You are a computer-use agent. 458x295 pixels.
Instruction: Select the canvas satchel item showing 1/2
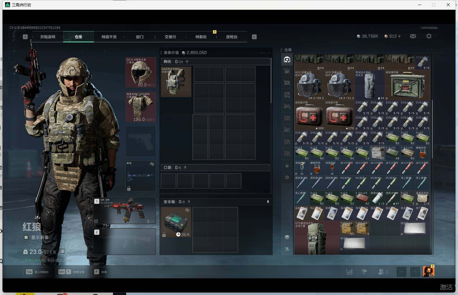pos(422,198)
